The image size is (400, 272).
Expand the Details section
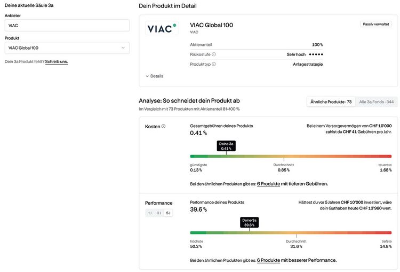(x=154, y=76)
